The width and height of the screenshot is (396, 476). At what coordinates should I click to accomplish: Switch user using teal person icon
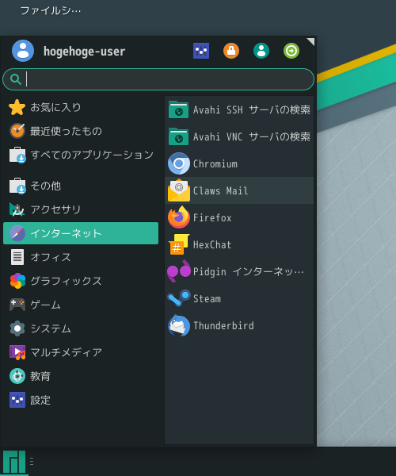tap(261, 51)
